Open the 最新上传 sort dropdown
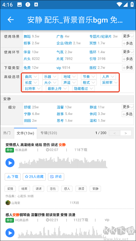 (57, 88)
